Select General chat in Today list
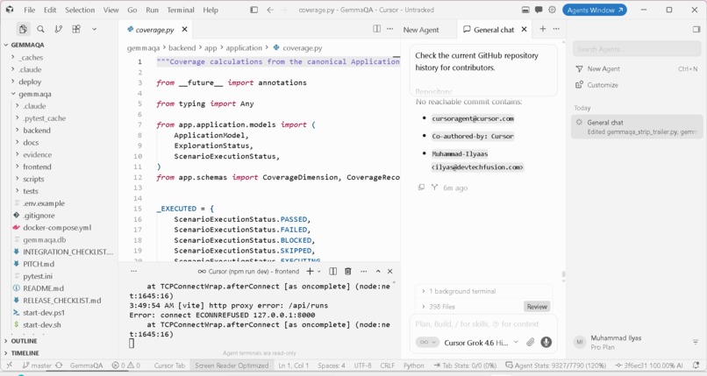707x376 pixels. [636, 126]
